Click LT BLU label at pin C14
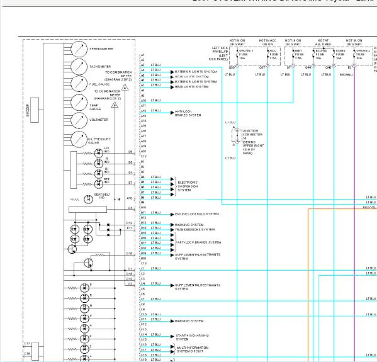 (155, 334)
